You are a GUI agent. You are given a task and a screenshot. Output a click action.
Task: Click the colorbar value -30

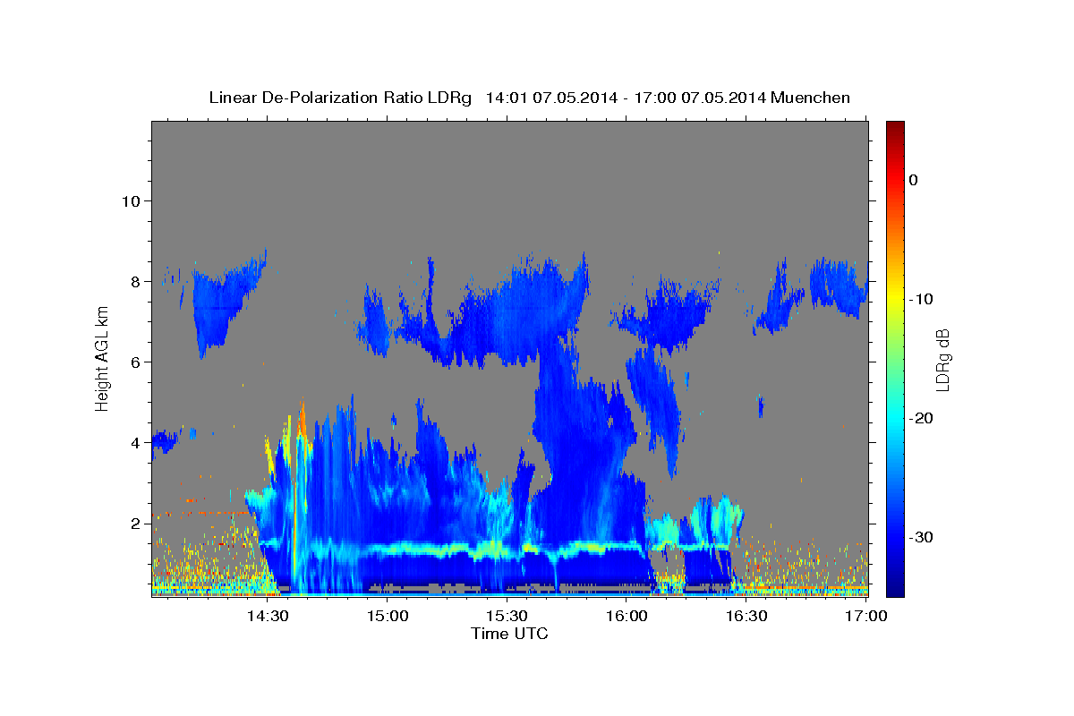click(919, 537)
